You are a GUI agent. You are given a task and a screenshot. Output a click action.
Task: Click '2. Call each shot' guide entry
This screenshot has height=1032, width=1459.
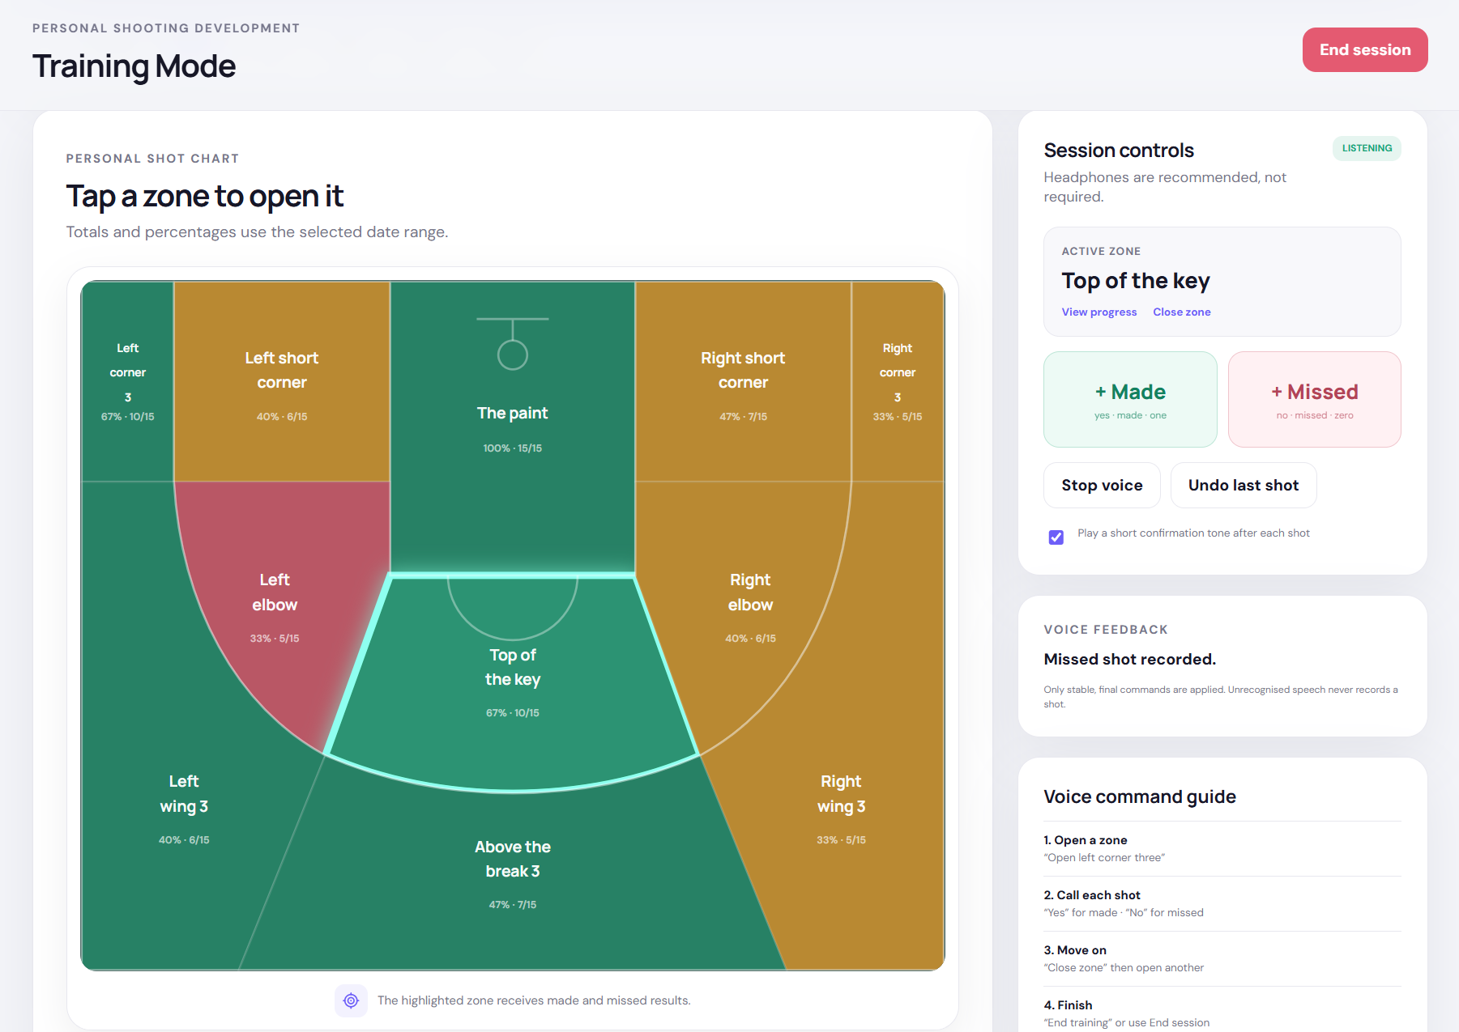pos(1222,903)
